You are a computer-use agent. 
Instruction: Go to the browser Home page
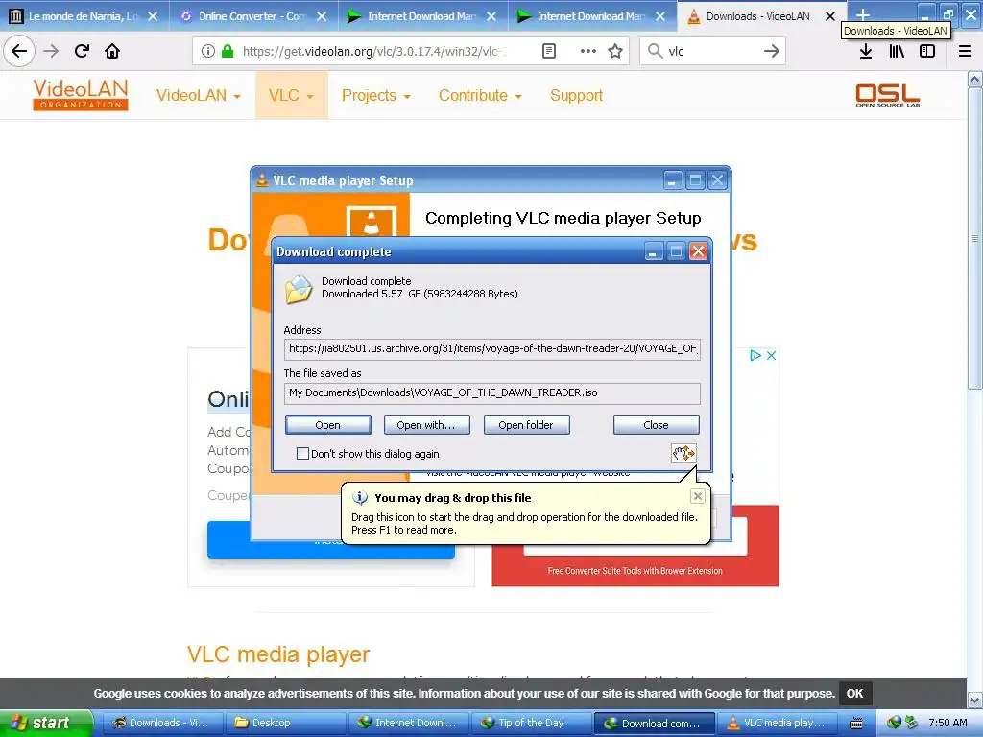[x=112, y=51]
